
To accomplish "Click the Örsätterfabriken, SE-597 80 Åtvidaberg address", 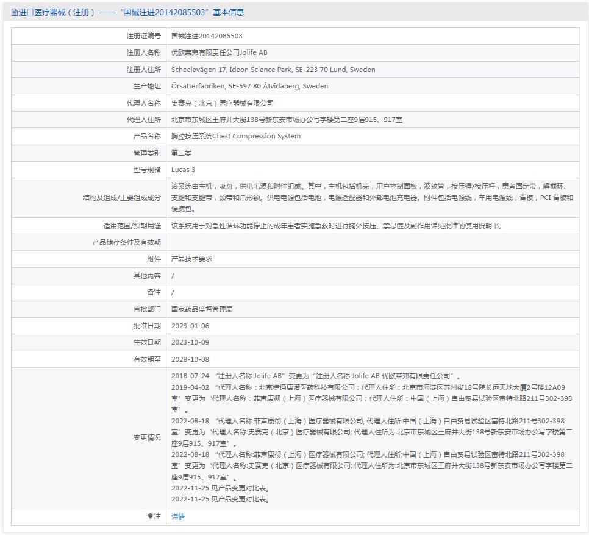I will pos(250,86).
